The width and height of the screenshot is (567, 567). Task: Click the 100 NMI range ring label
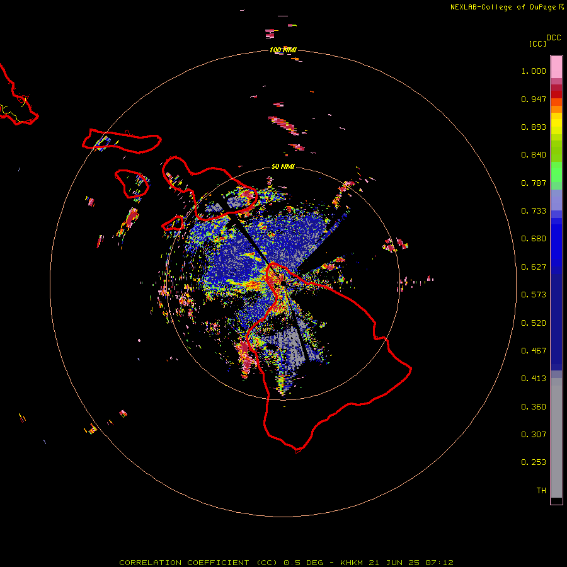[x=283, y=50]
